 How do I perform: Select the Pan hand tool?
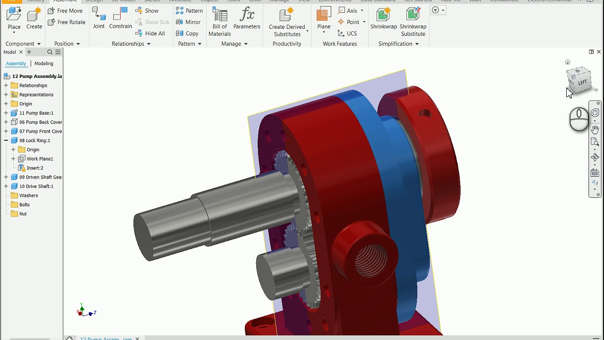tap(595, 129)
